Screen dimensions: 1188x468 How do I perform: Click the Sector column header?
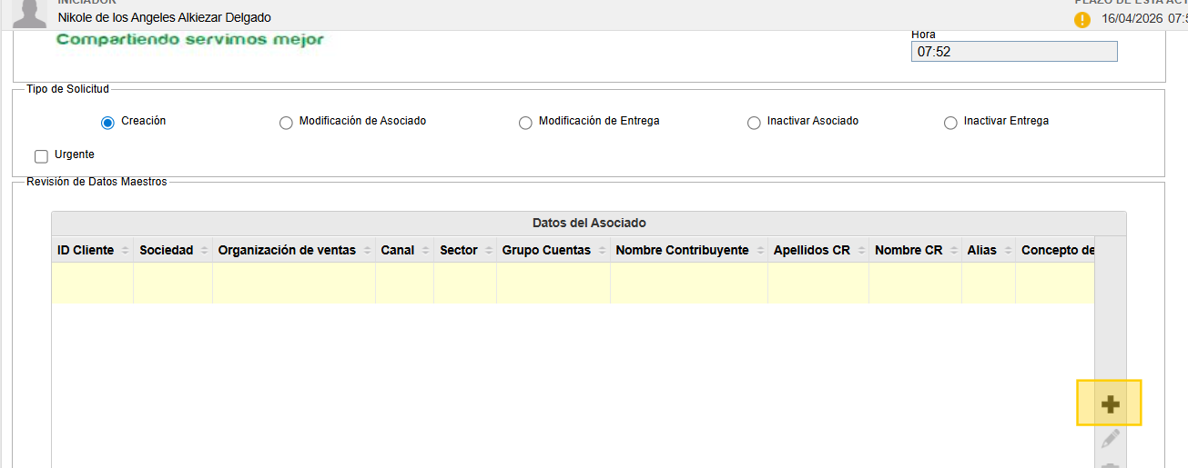(458, 250)
